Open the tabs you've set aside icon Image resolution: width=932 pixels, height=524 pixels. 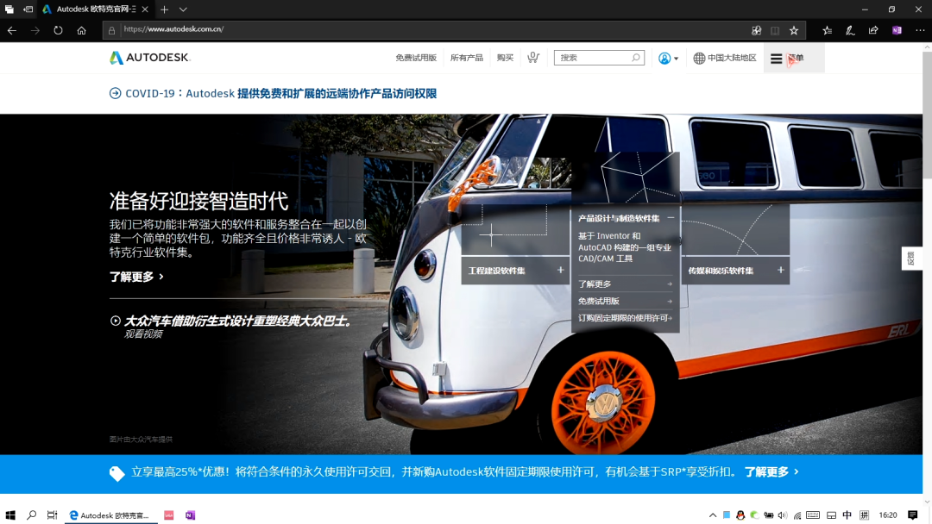pyautogui.click(x=9, y=9)
